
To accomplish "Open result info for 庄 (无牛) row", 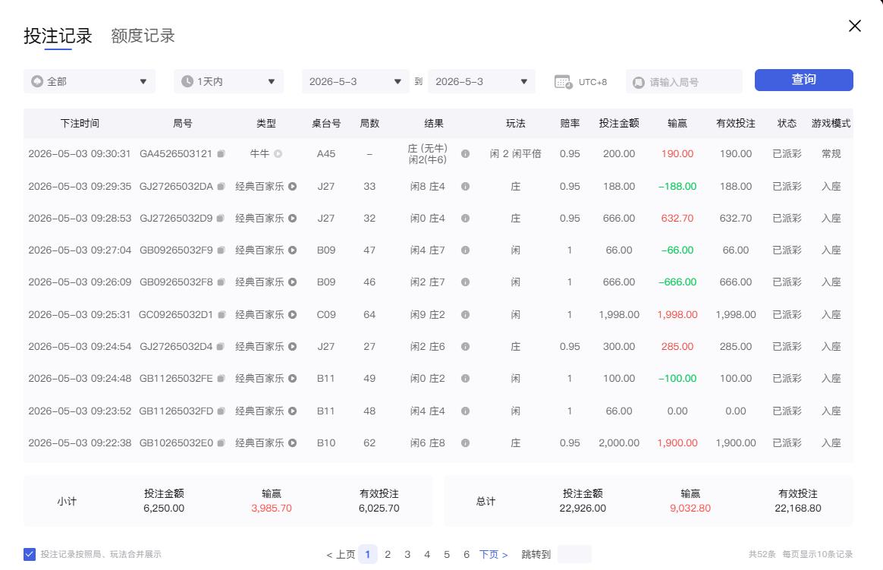I will point(465,154).
